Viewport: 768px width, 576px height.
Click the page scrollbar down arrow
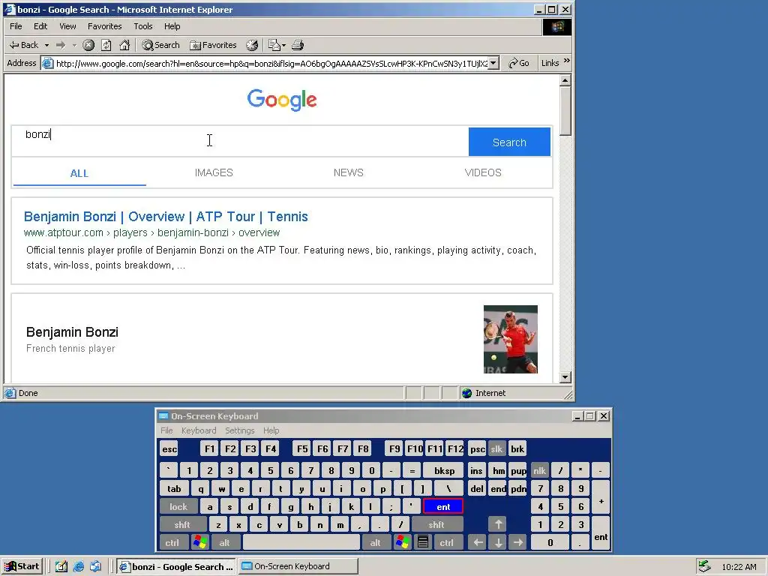[565, 377]
